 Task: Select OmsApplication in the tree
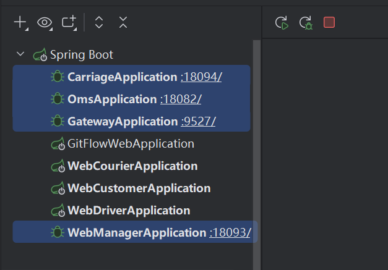coord(112,99)
